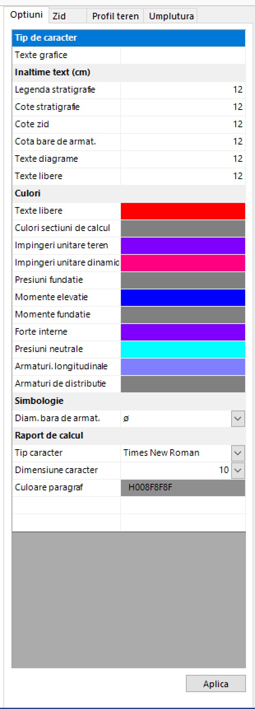Select the Texte grafice value cell
255x709 pixels.
point(183,55)
